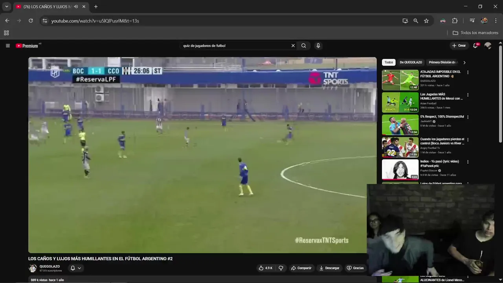503x283 pixels.
Task: Open QUEGOLAZO channel name link
Action: click(50, 266)
